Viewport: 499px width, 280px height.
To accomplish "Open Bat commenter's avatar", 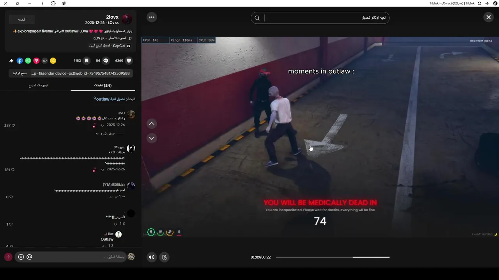I will [119, 234].
